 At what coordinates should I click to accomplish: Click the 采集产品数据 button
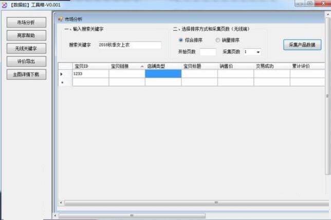[x=302, y=45]
